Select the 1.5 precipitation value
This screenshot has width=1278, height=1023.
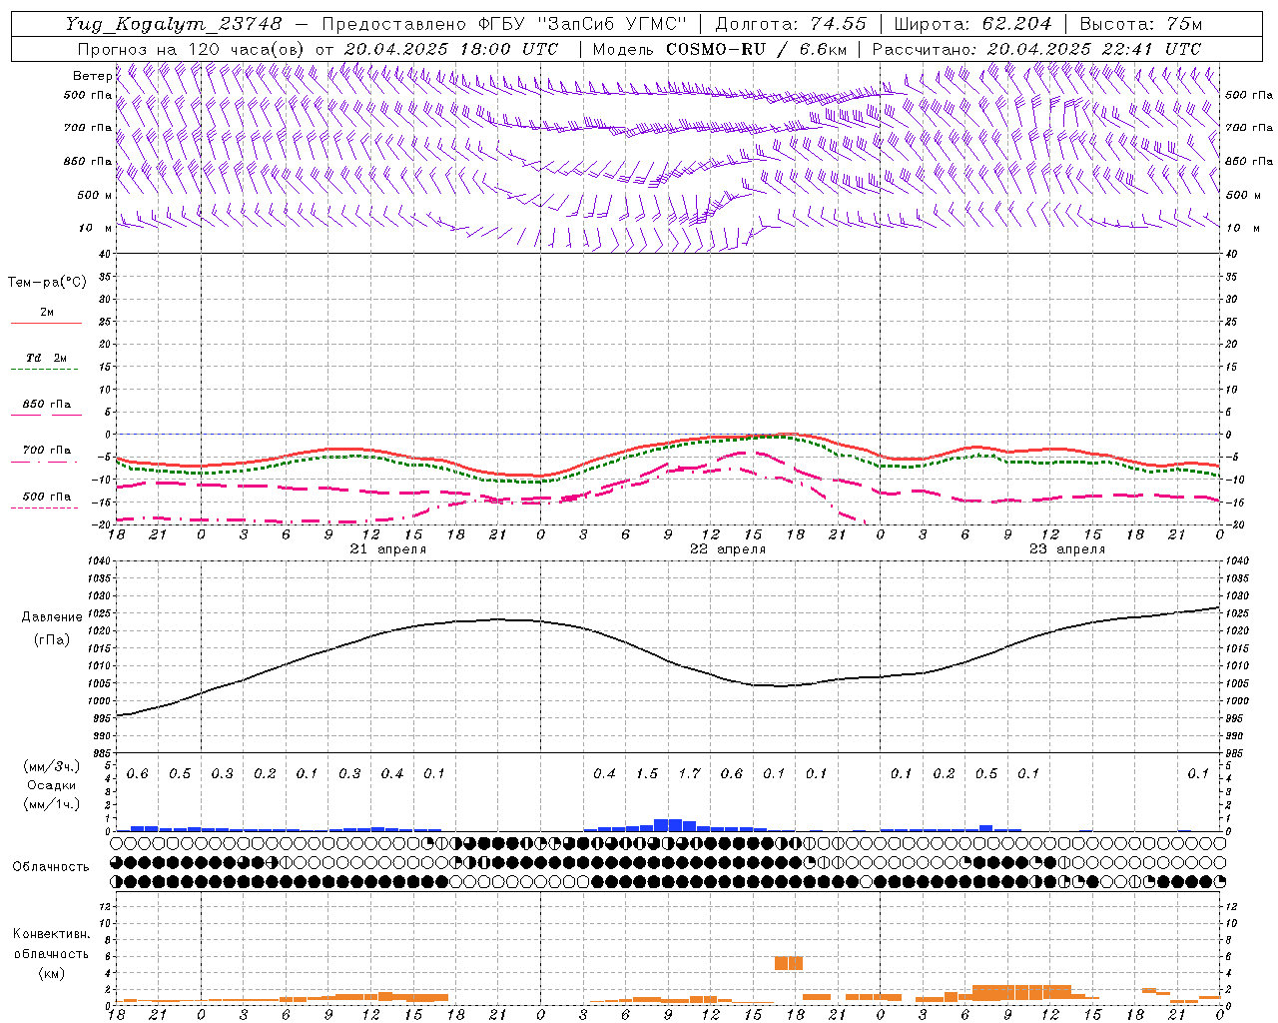click(647, 773)
